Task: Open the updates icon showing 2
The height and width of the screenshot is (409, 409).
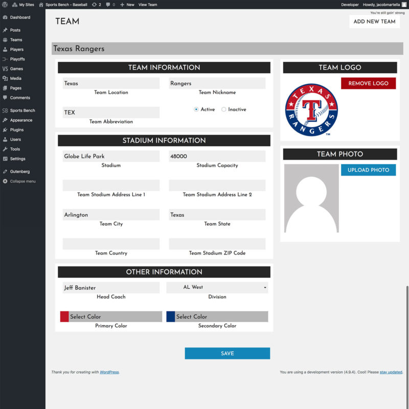Action: pos(94,5)
